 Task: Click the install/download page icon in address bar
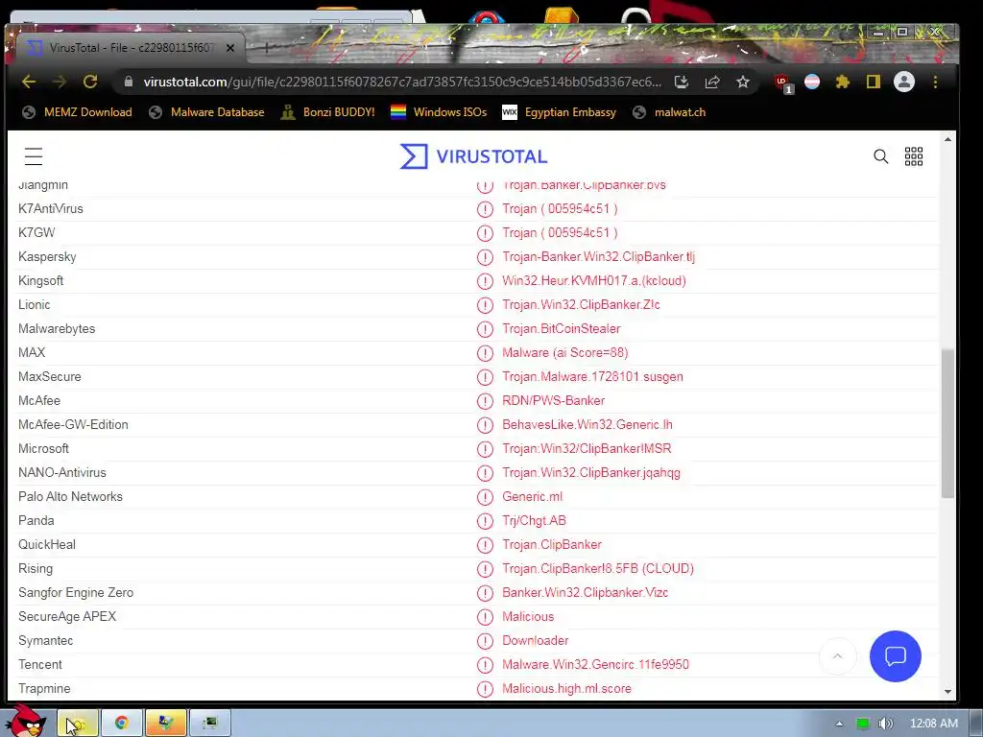(x=682, y=83)
